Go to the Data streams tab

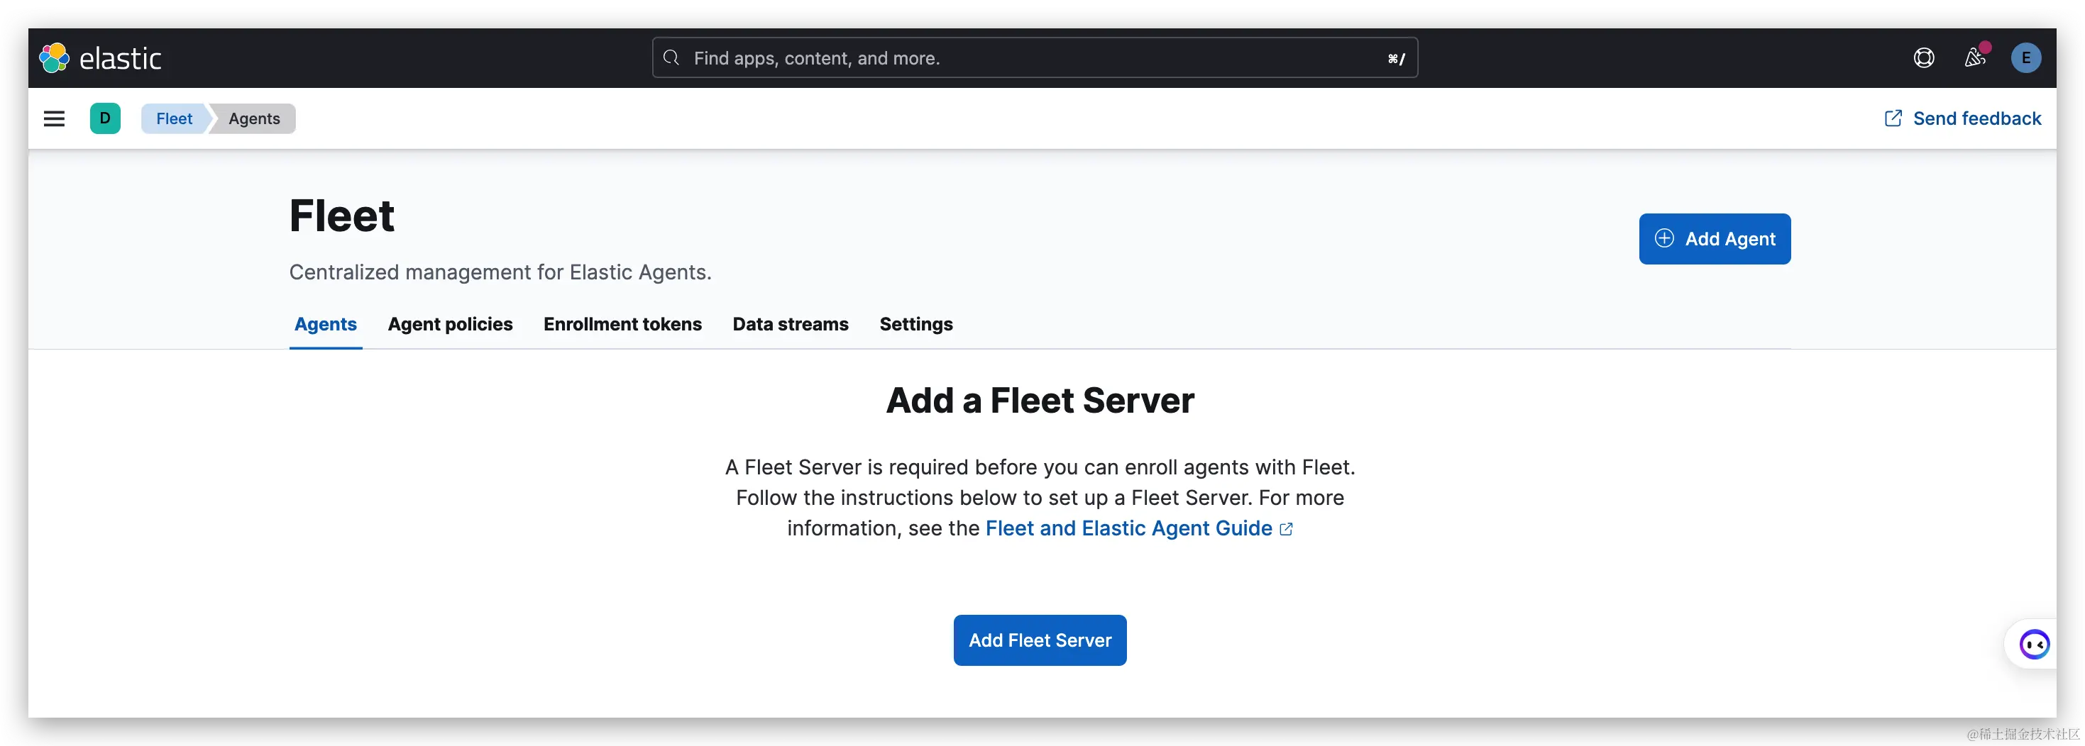[x=791, y=325]
